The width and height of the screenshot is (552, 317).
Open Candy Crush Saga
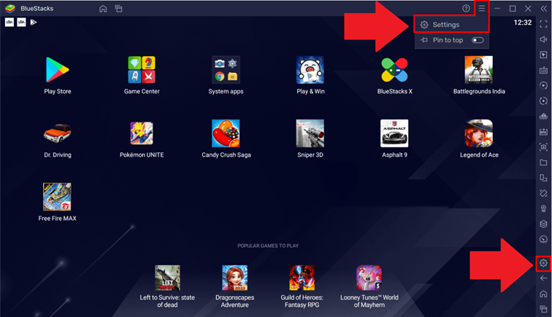(226, 134)
